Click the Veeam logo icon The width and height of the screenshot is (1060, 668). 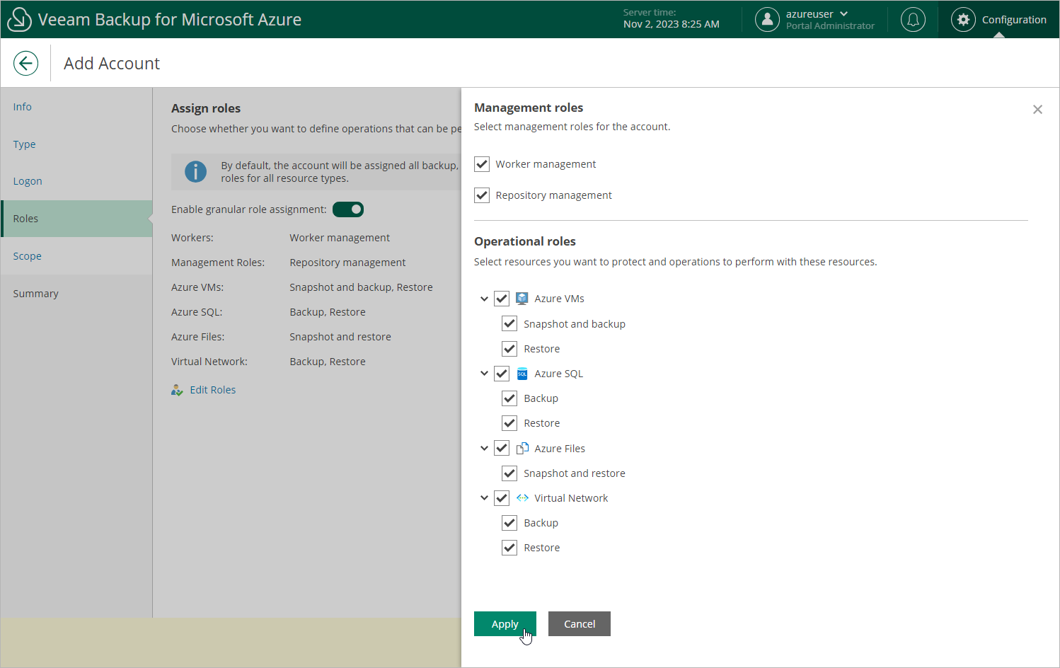pyautogui.click(x=19, y=19)
